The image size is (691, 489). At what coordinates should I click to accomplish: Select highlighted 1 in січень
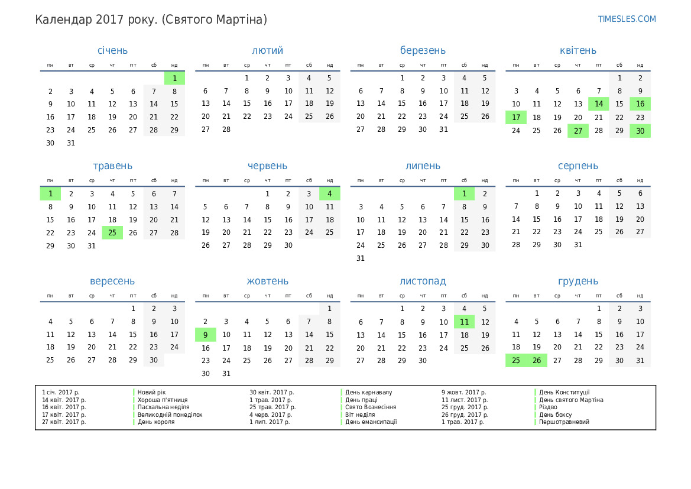tap(174, 78)
